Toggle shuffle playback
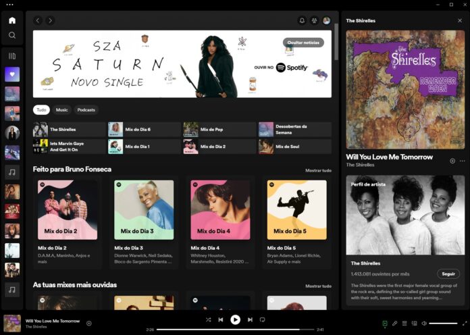470x335 pixels. [x=208, y=319]
